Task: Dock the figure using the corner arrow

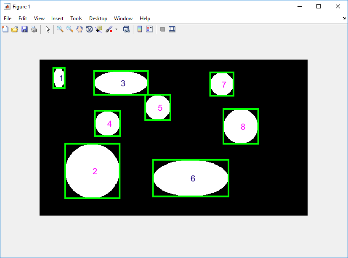Action: point(344,19)
